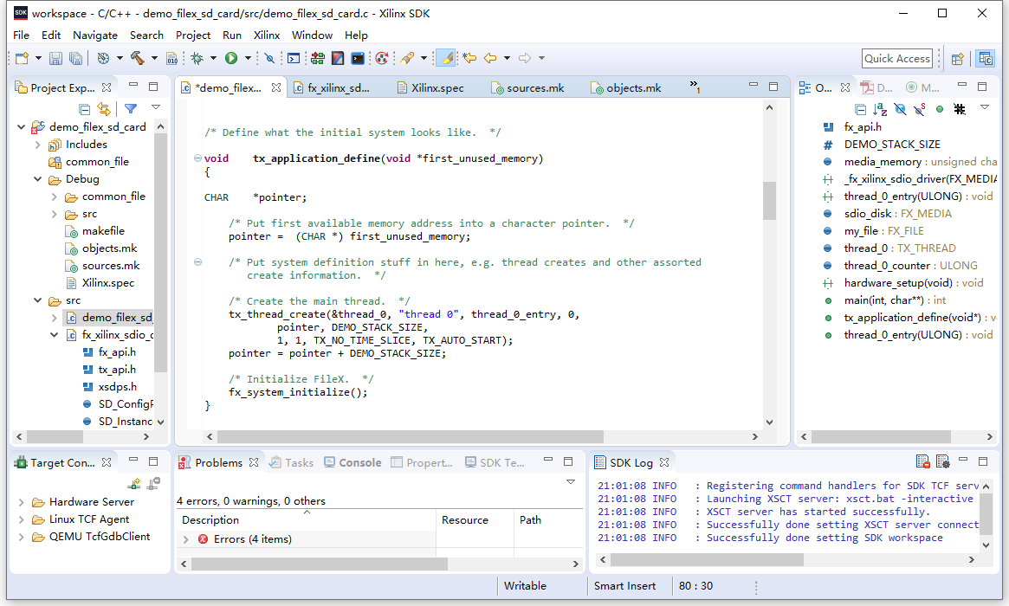
Task: Click Project Explorer filter funnel icon
Action: point(131,109)
